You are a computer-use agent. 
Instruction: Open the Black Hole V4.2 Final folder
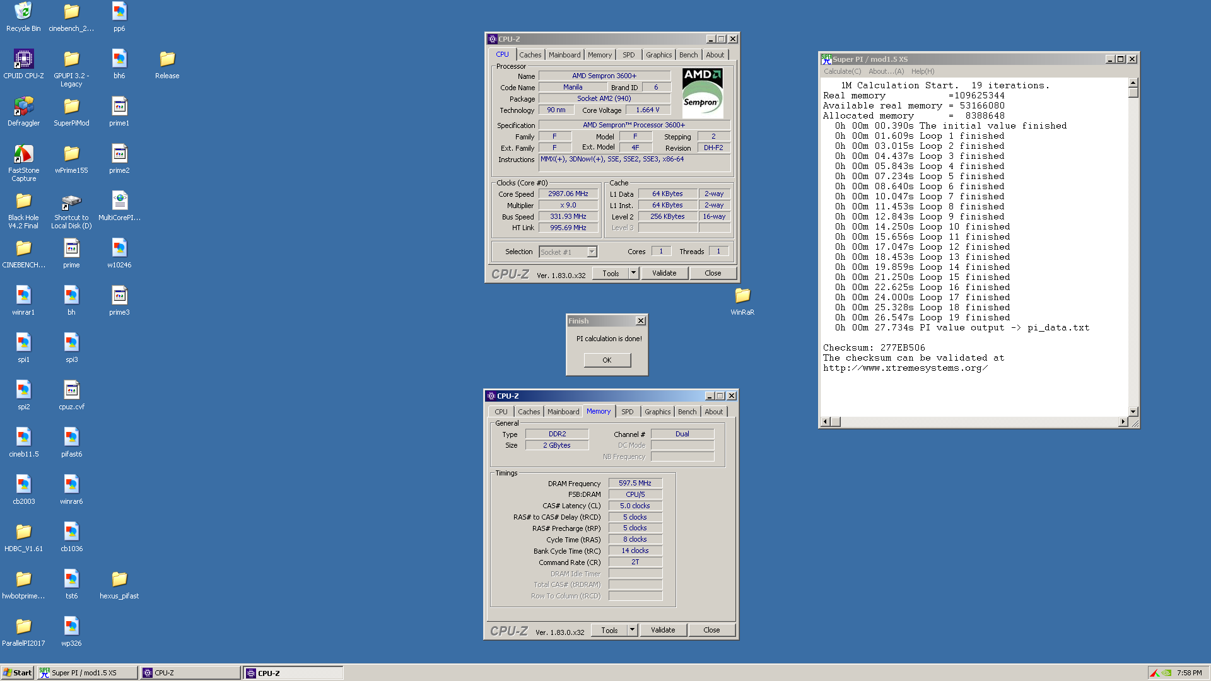click(x=23, y=210)
